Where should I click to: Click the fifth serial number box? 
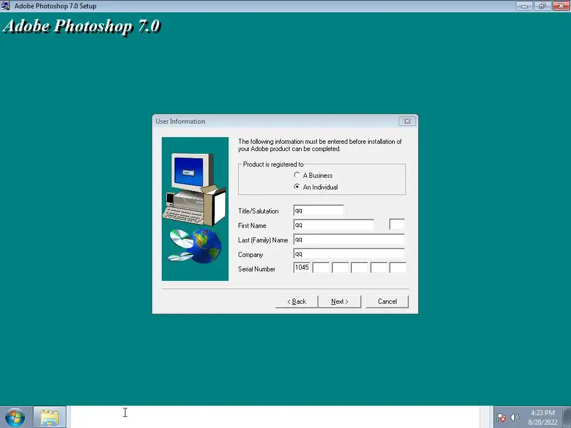coord(379,267)
